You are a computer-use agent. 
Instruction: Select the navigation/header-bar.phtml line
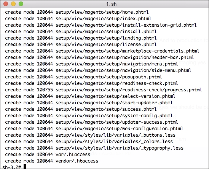tap(99, 57)
